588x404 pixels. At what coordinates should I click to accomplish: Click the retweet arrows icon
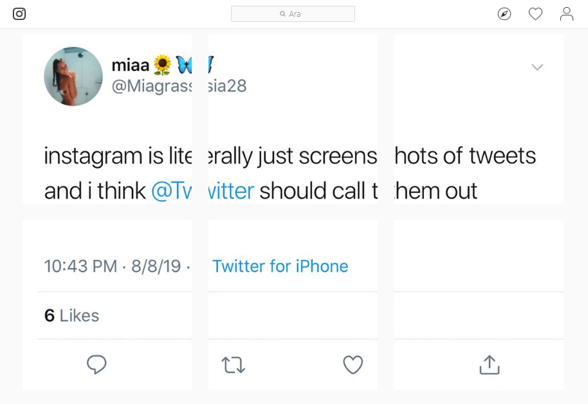pos(234,365)
